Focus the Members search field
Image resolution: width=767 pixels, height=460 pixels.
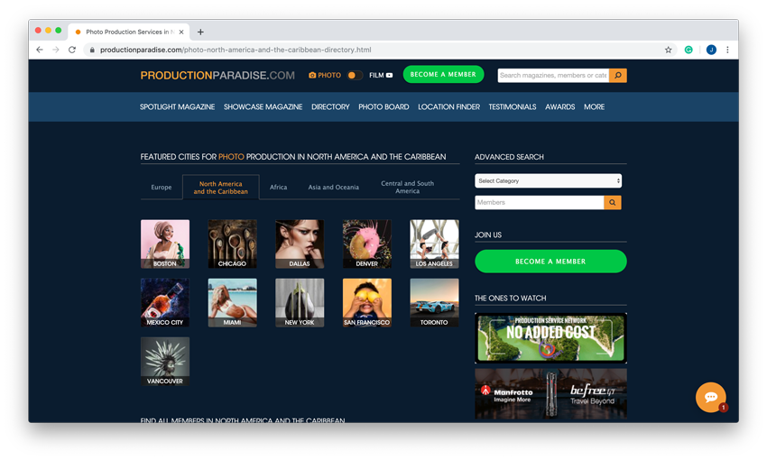tap(539, 202)
